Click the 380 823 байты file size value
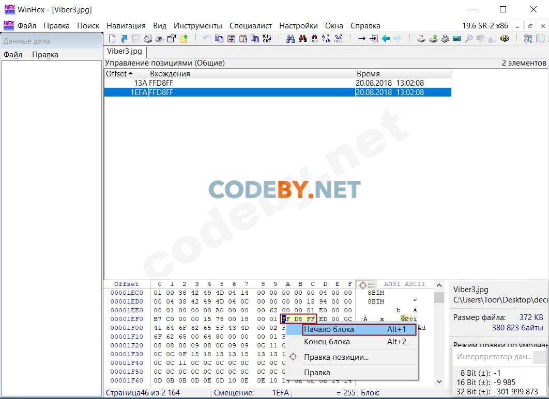 point(517,328)
